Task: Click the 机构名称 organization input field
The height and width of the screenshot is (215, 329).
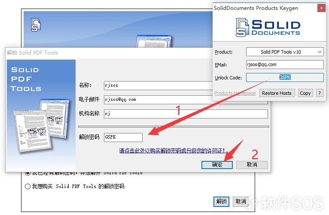Action: point(186,114)
